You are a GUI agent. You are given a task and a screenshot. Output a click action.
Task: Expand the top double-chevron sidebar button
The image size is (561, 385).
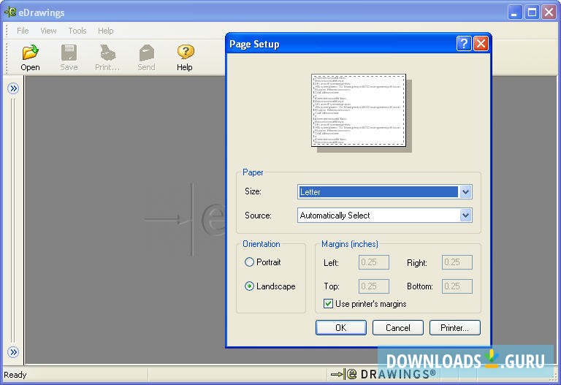pos(13,88)
